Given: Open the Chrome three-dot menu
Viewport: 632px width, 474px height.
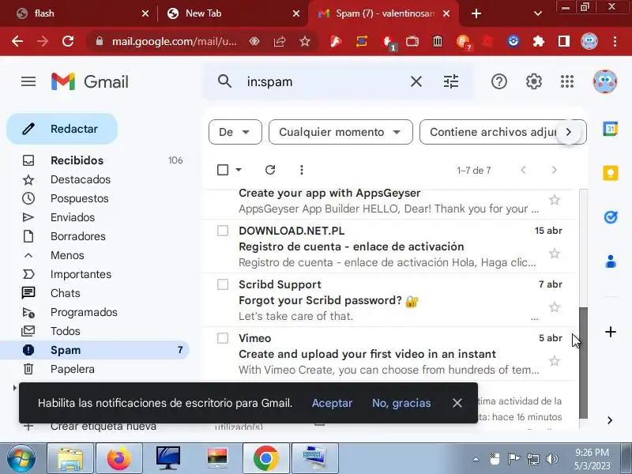Looking at the screenshot, I should 615,41.
